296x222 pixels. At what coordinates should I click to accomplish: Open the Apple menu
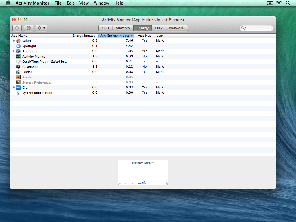(x=8, y=3)
